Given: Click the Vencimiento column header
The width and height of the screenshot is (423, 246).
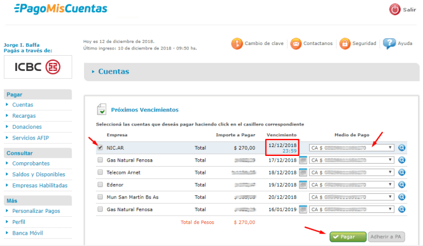Looking at the screenshot, I should (x=281, y=135).
